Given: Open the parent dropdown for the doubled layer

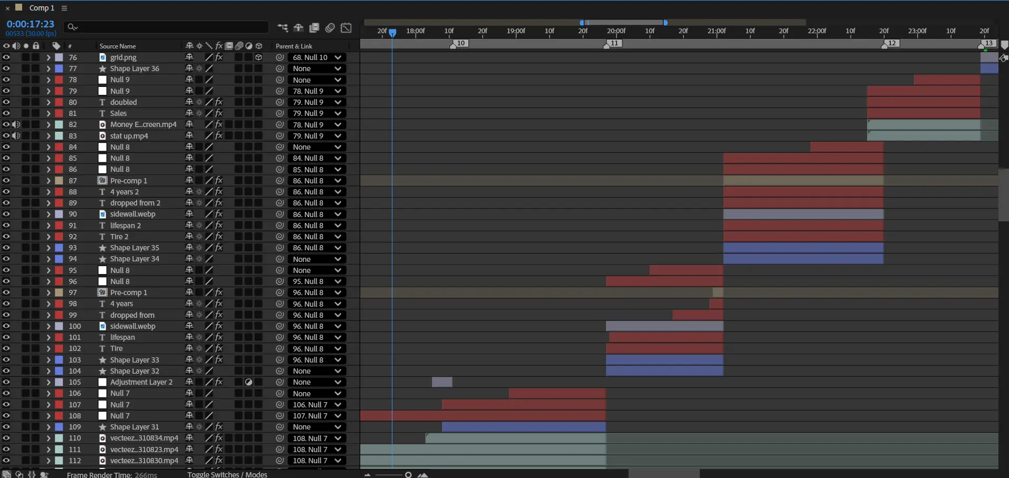Looking at the screenshot, I should pyautogui.click(x=316, y=102).
